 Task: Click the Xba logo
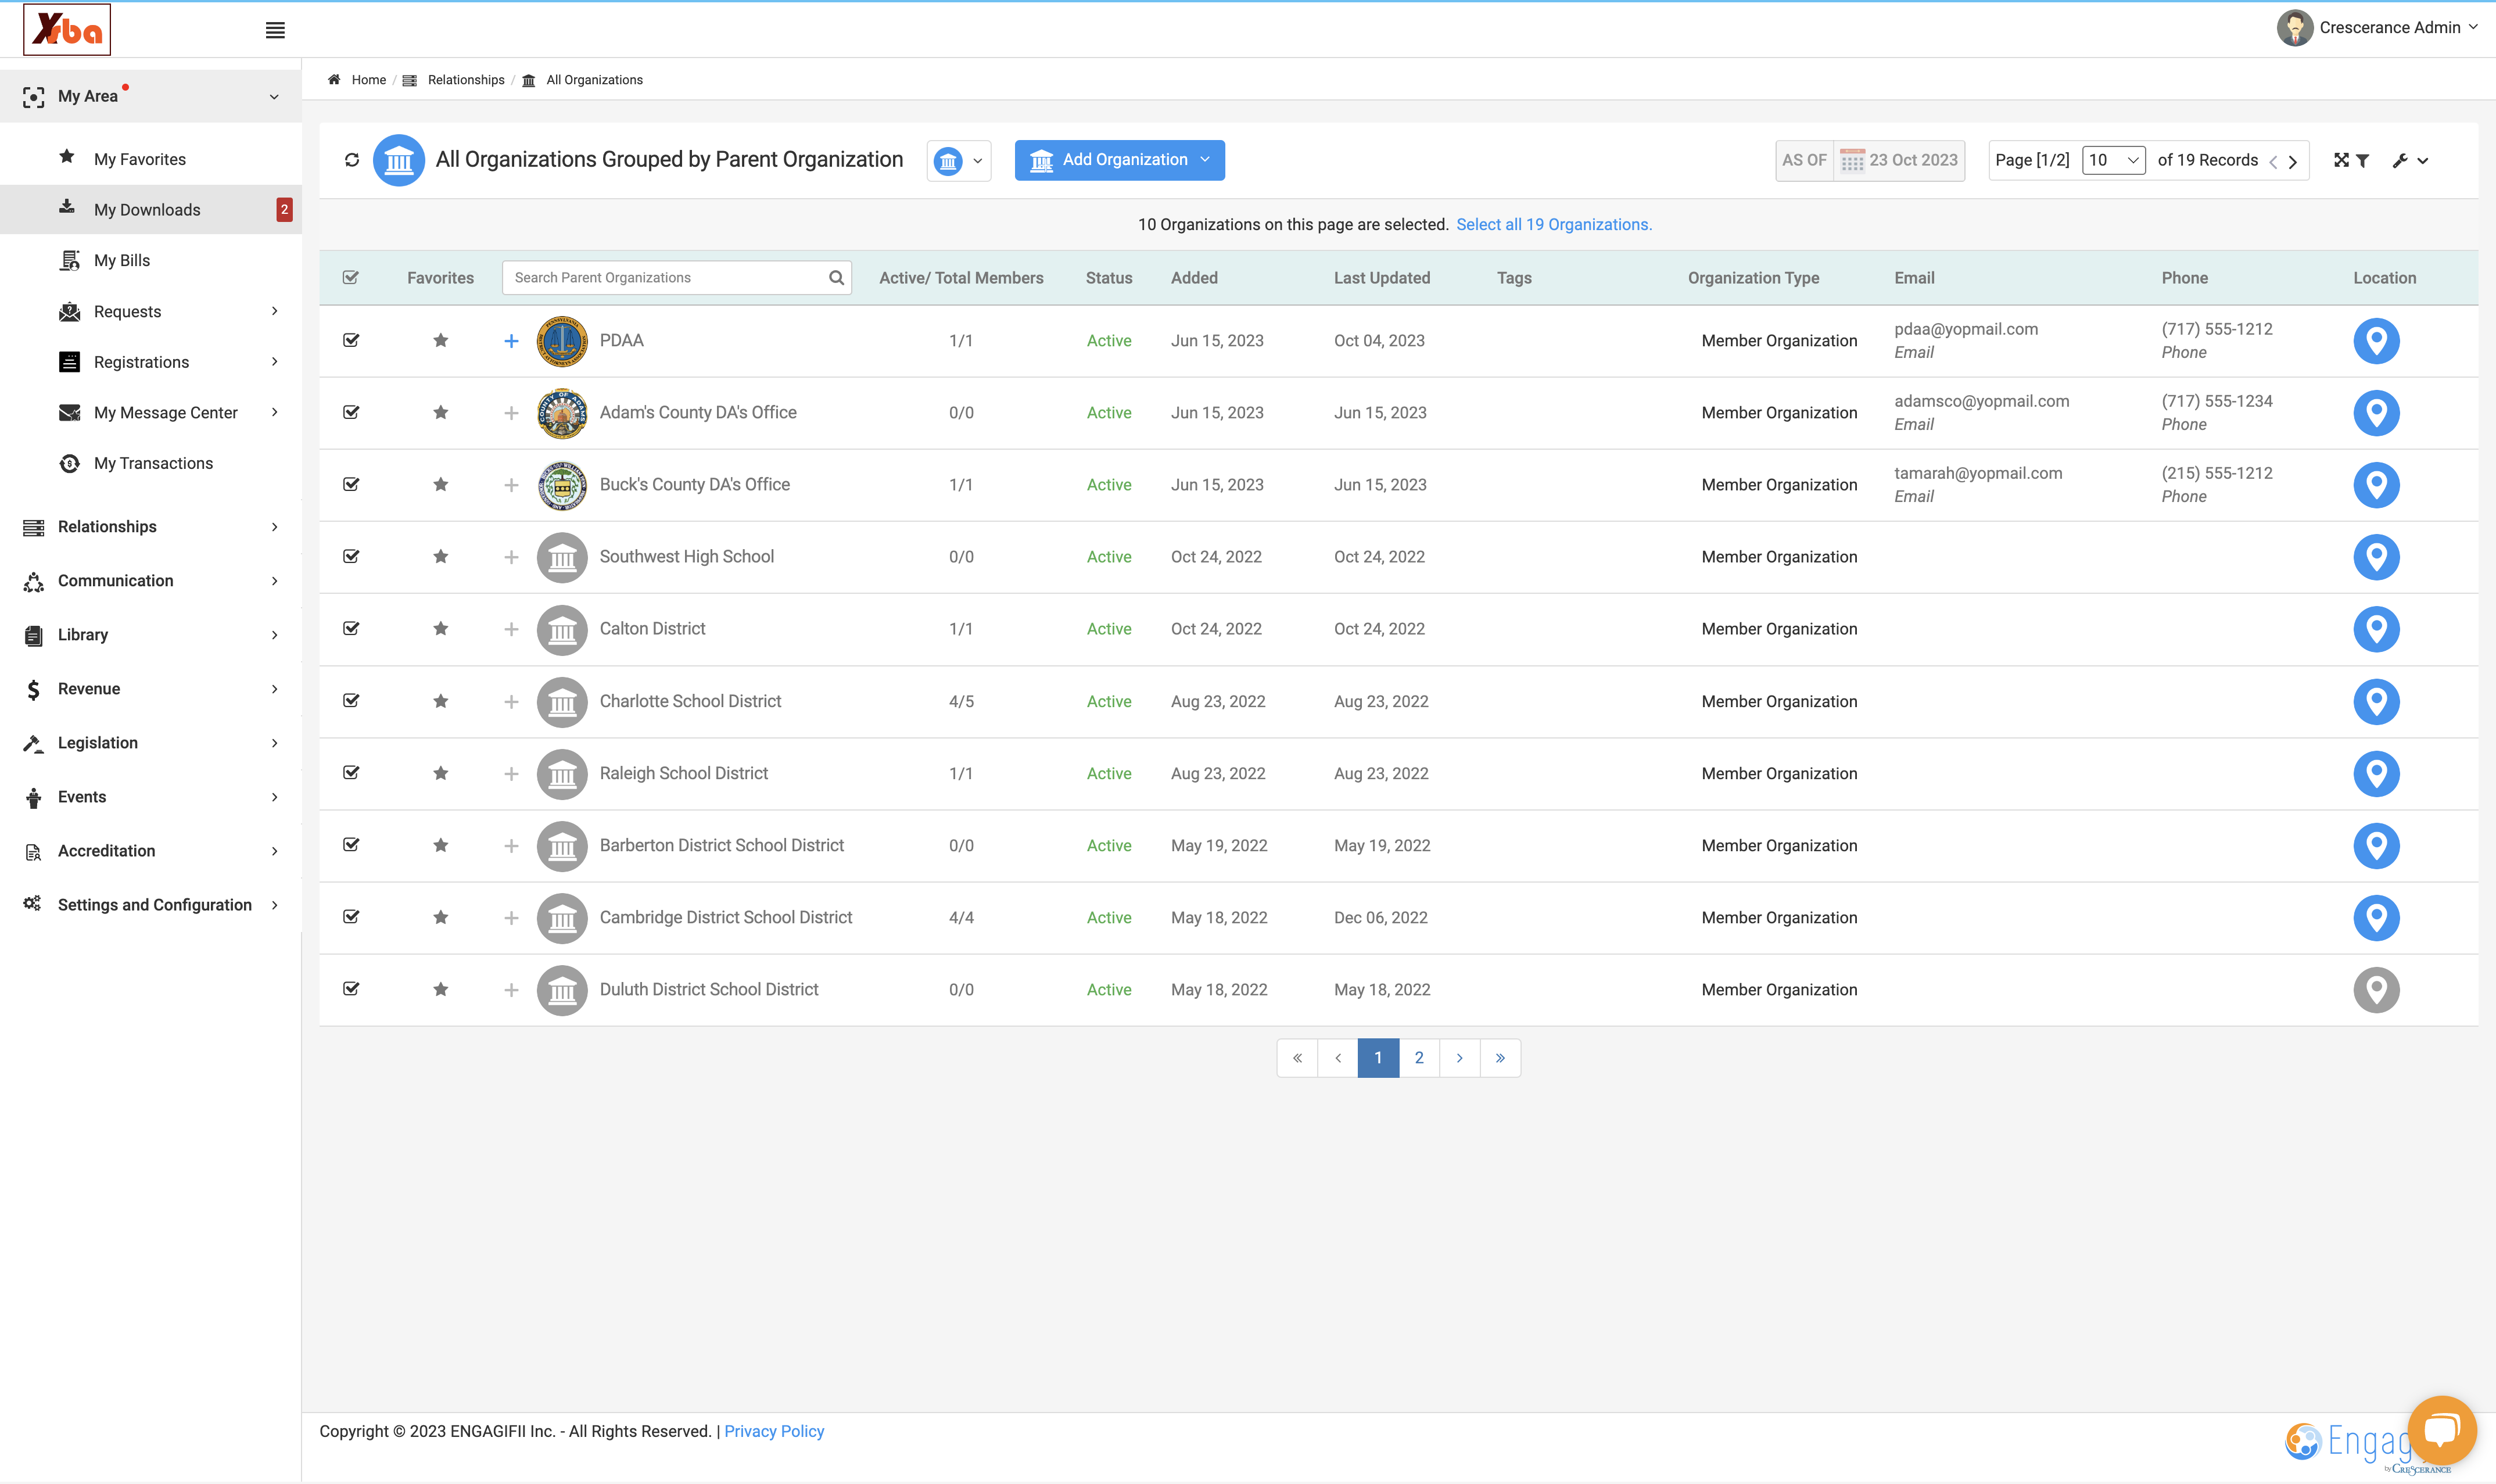[67, 29]
